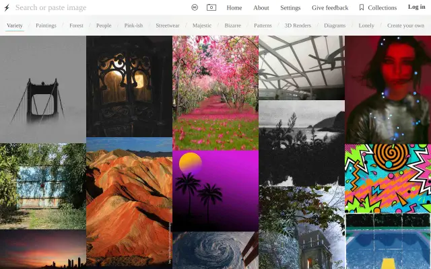
Task: Click the camera image upload icon
Action: [x=211, y=7]
